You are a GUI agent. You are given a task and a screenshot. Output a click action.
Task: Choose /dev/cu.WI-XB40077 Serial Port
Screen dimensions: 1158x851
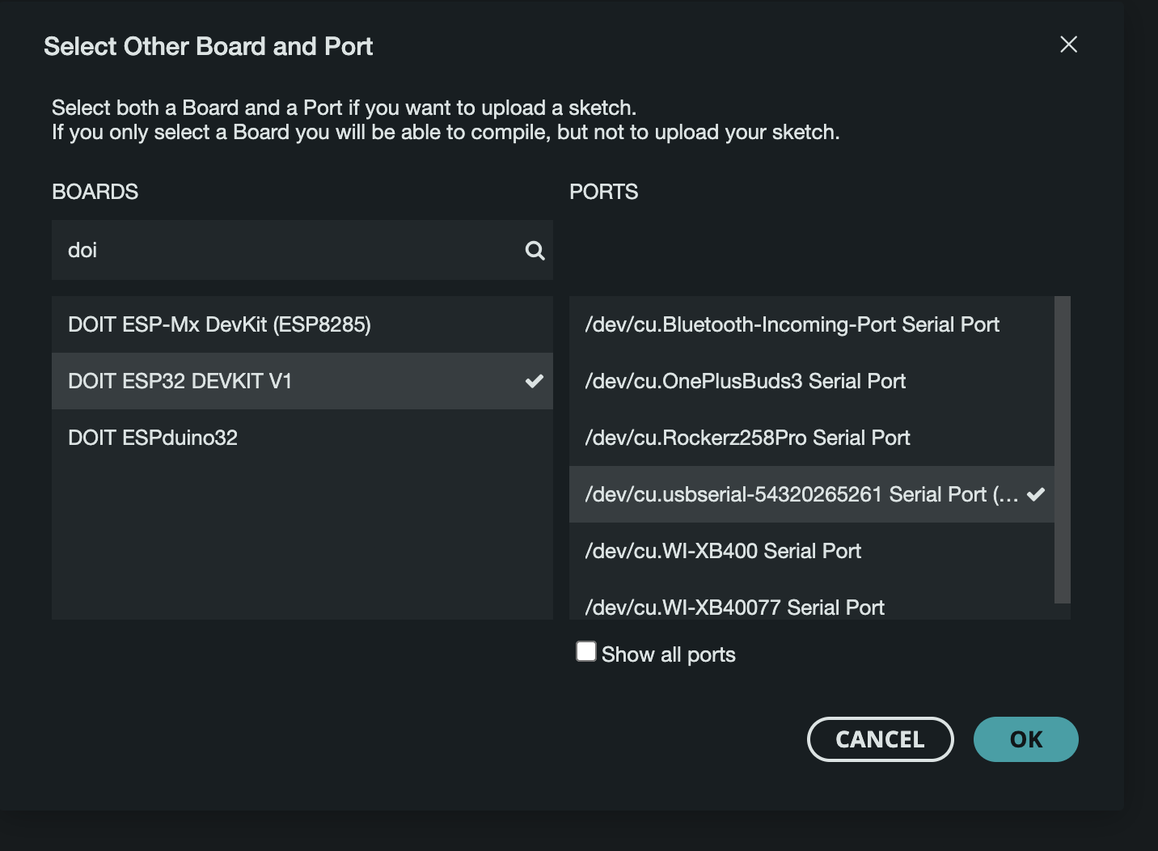[x=812, y=600]
